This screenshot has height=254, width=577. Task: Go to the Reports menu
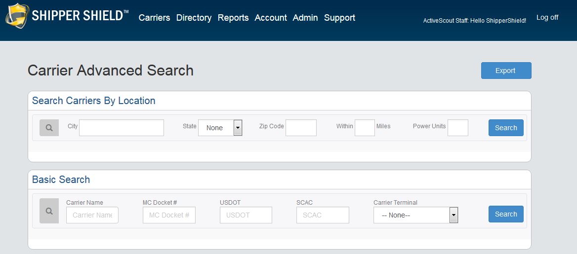[233, 18]
